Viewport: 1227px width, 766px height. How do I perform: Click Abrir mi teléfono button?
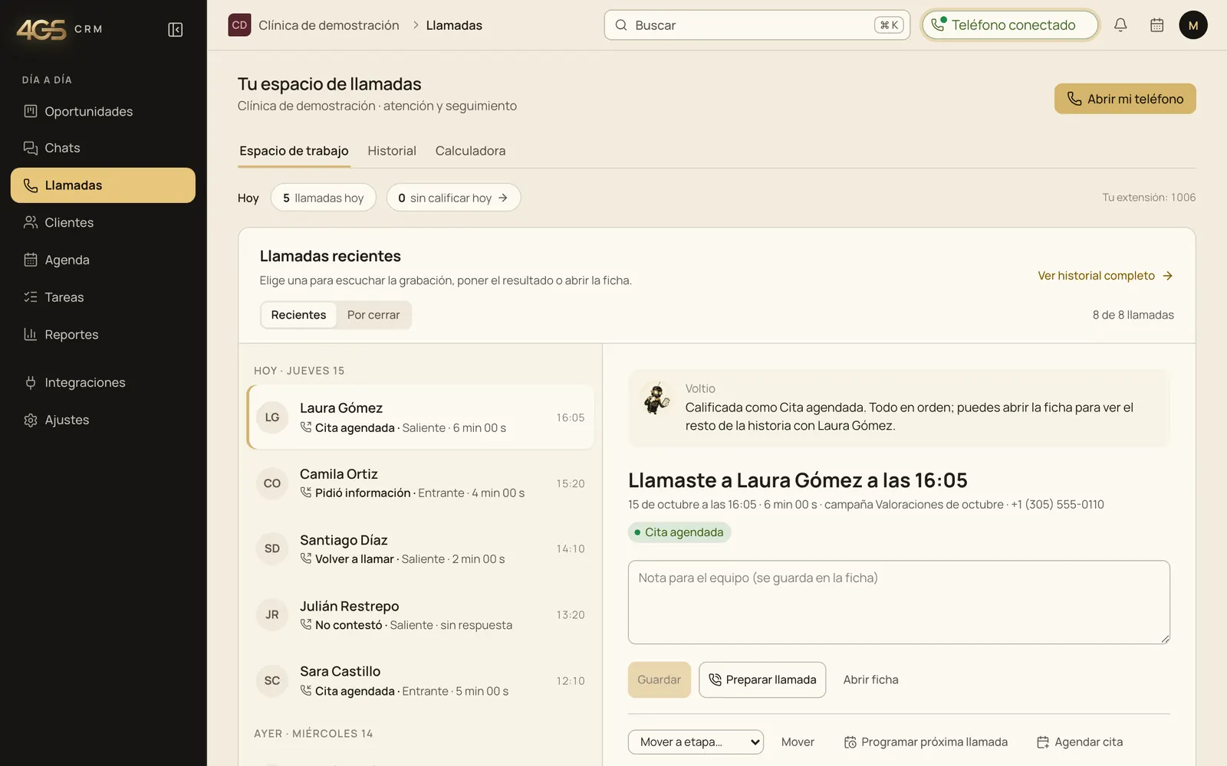click(1125, 99)
